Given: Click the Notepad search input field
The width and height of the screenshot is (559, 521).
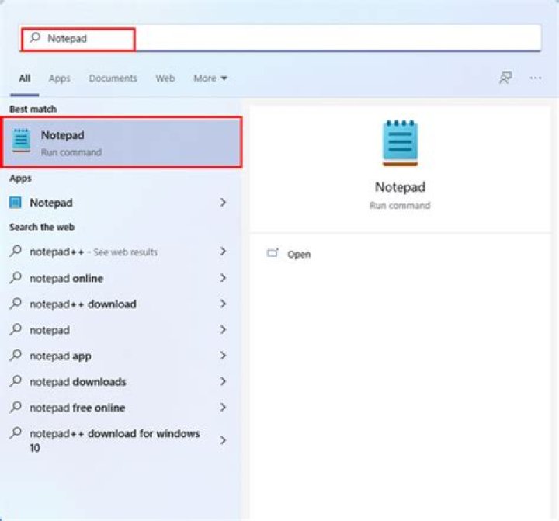Looking at the screenshot, I should tap(281, 38).
